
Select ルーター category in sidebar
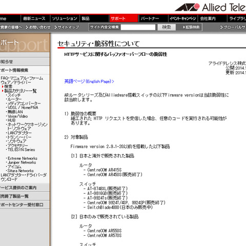pos(14,99)
